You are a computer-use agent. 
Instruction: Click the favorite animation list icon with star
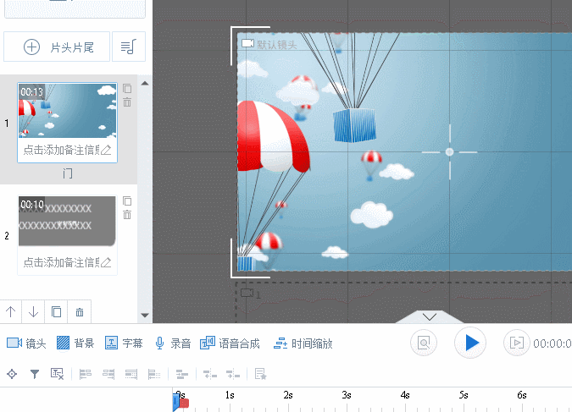261,374
